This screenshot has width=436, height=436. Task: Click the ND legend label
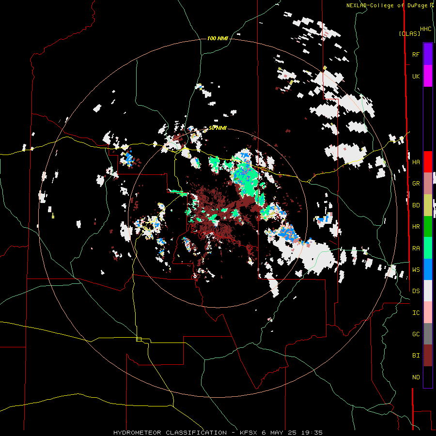coord(416,377)
